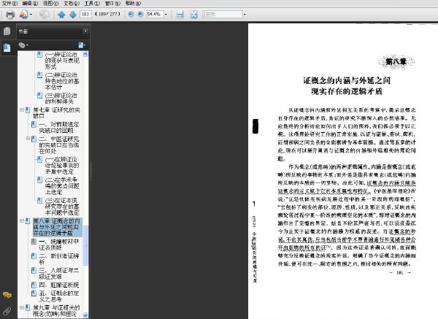Image resolution: width=438 pixels, height=319 pixels.
Task: Select bookmark 四、脏腑证析疑
Action: click(59, 285)
